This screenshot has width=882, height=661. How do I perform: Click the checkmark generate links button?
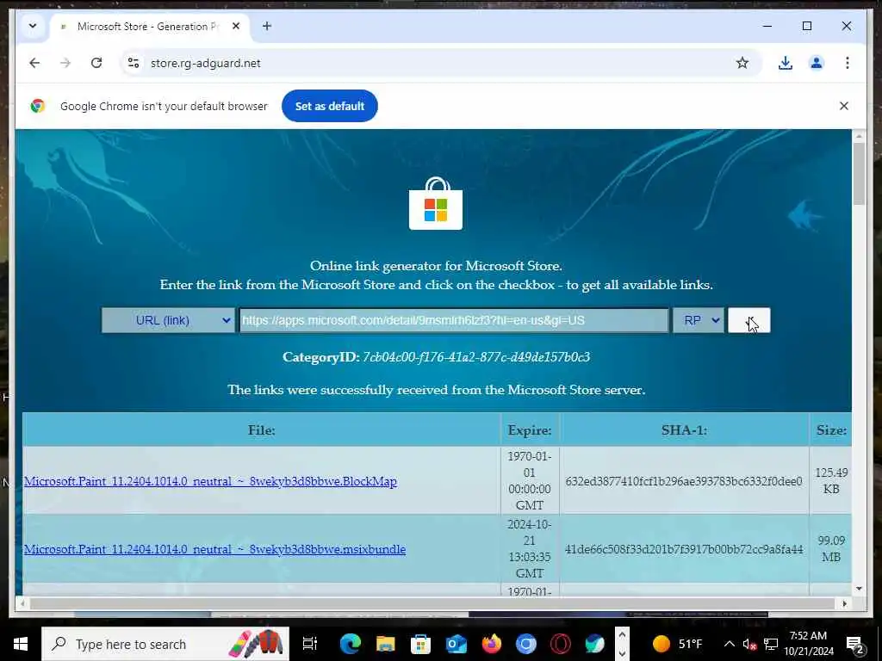748,320
